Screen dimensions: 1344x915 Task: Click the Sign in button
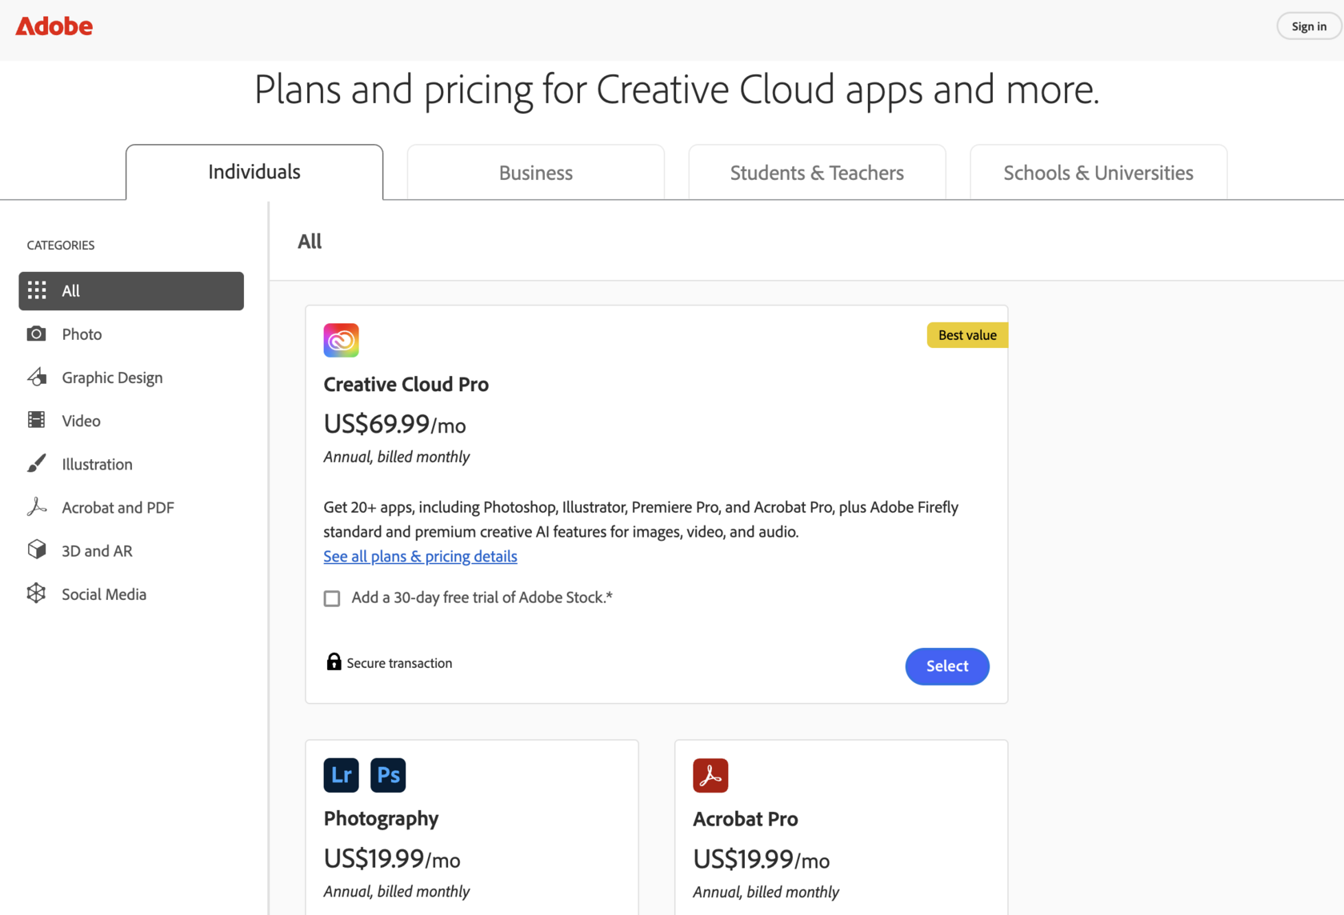tap(1308, 26)
